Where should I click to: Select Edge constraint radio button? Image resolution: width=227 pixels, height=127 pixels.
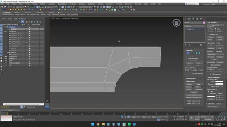tap(216, 29)
